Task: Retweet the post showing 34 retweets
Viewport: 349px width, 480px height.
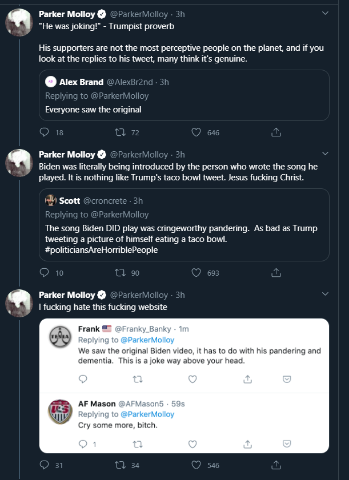Action: 120,465
